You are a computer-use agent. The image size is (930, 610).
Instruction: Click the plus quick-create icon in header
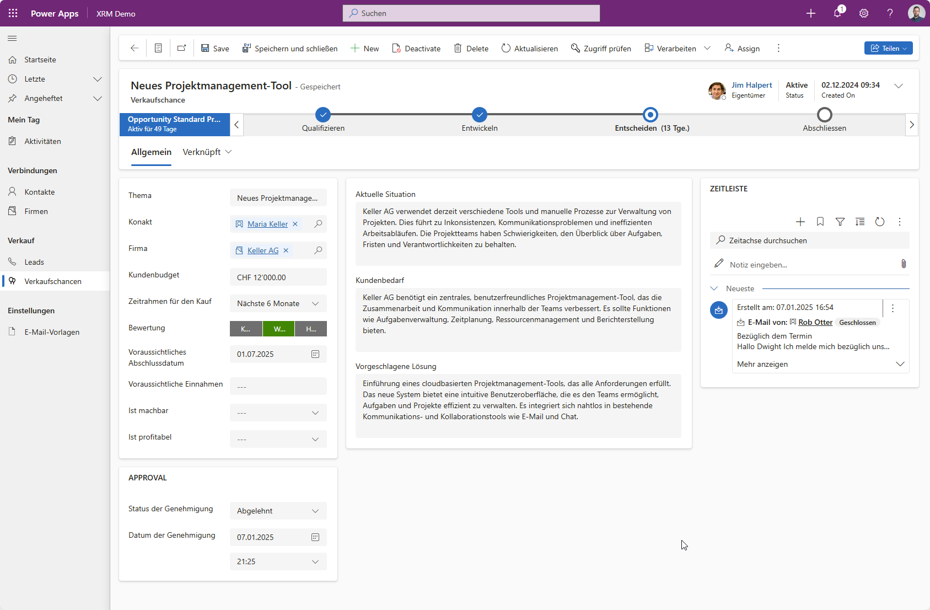point(810,13)
